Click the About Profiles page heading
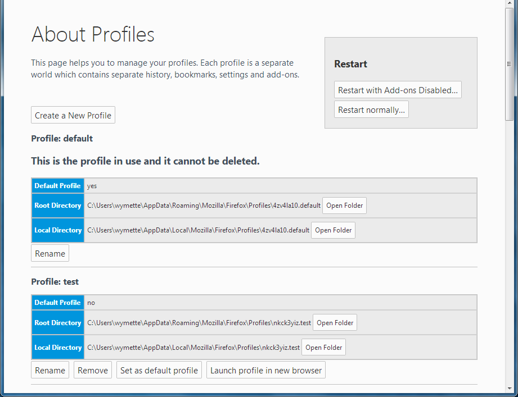Viewport: 518px width, 397px height. click(x=93, y=35)
